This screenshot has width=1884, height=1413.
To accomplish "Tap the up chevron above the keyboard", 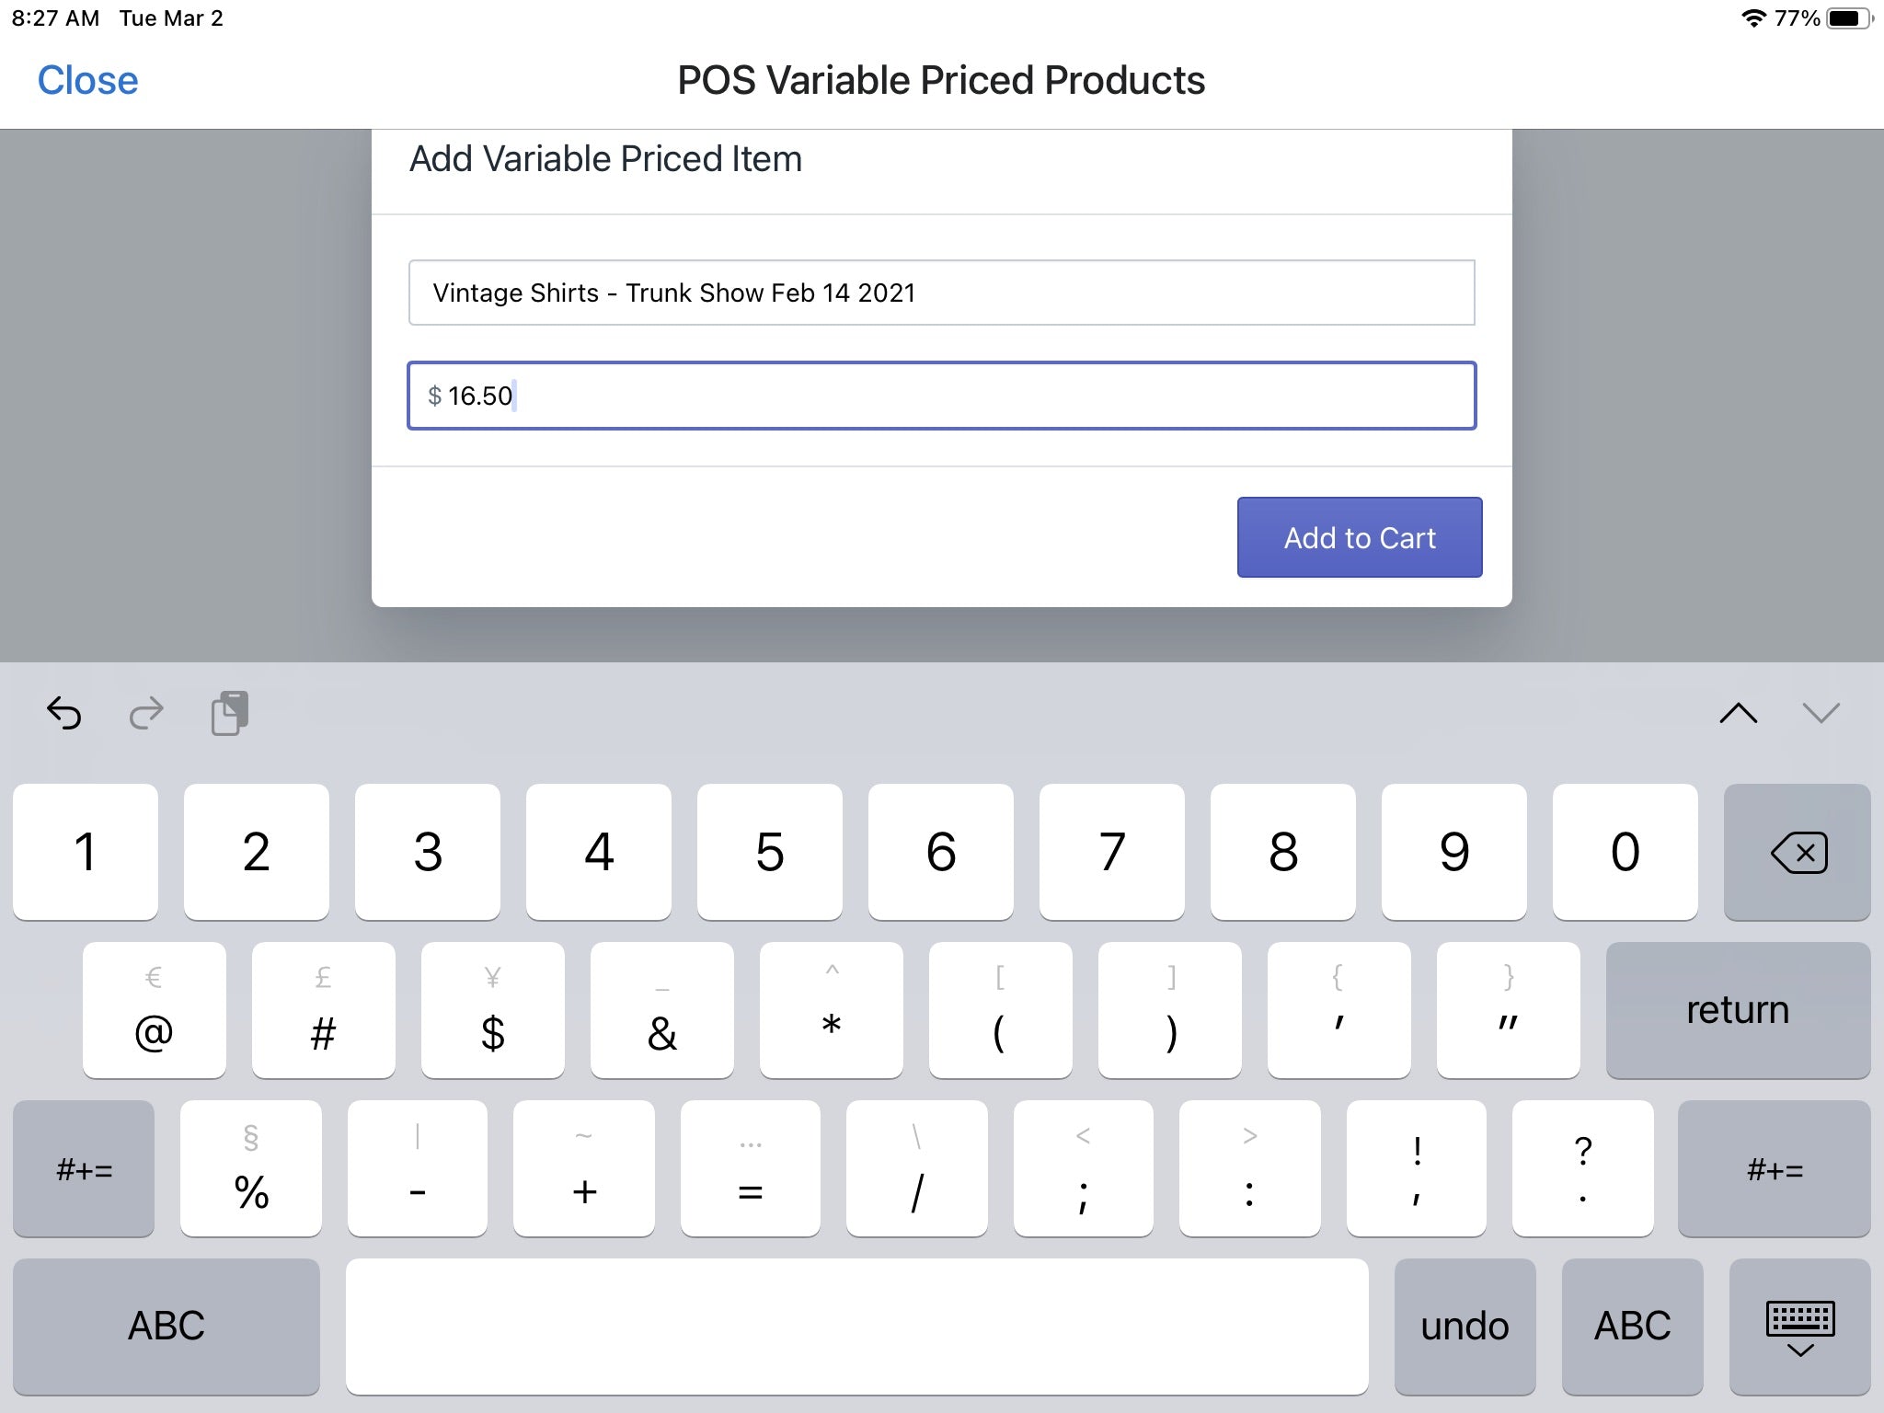I will point(1739,711).
